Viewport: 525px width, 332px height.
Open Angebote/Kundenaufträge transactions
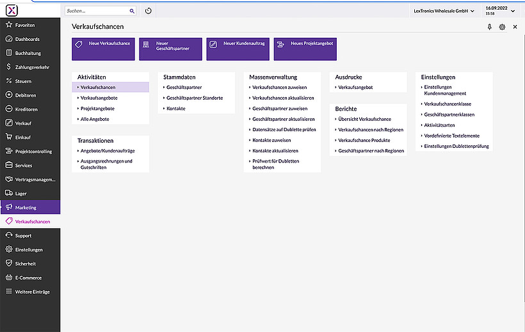(x=108, y=151)
